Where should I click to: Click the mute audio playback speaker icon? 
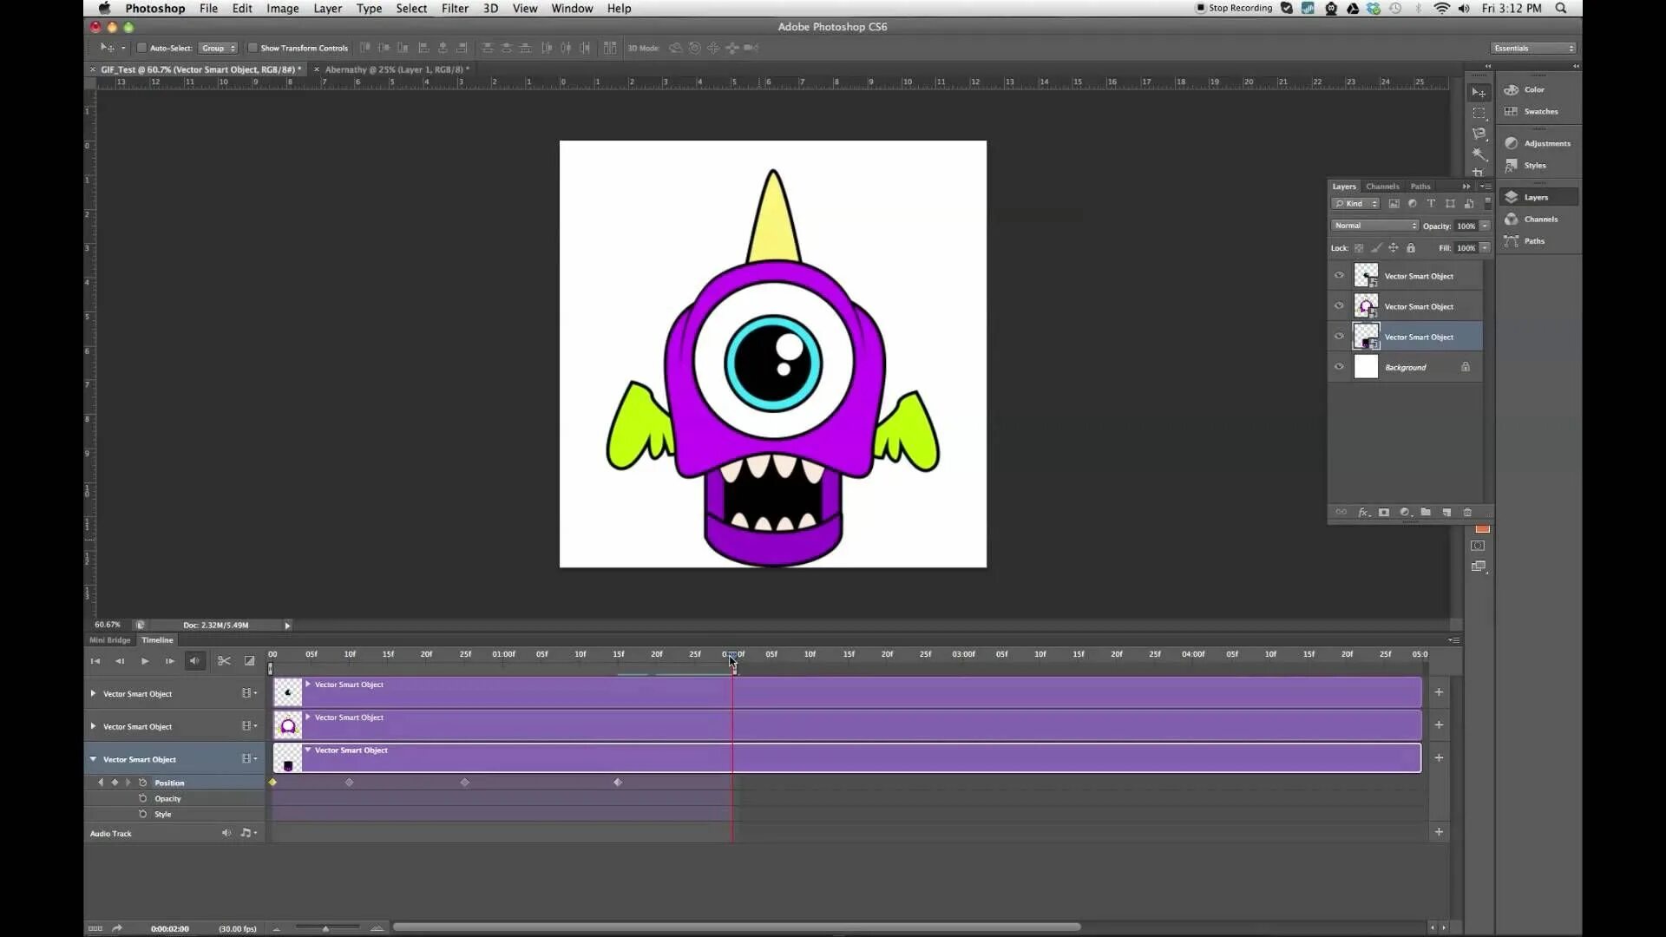195,661
